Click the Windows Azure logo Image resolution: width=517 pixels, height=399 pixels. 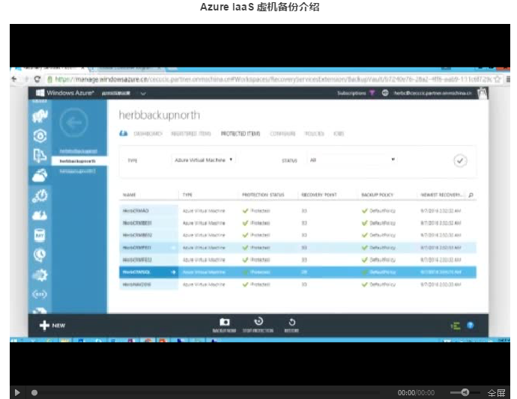(65, 93)
